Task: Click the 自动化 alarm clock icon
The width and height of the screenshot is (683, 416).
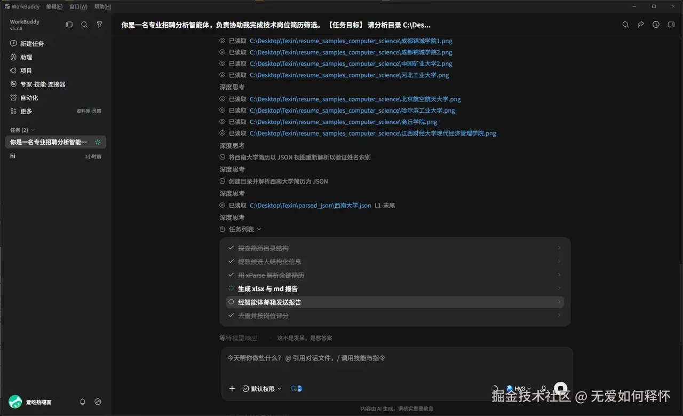Action: click(x=14, y=98)
